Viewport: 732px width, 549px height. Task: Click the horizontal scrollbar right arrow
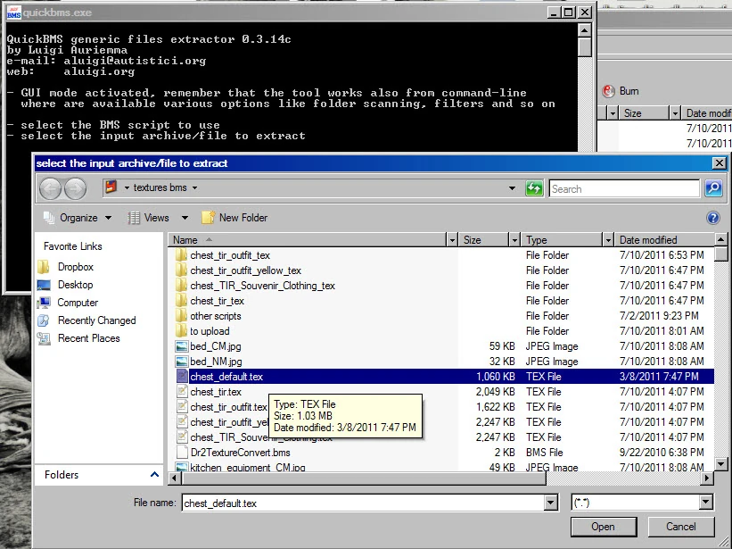(x=708, y=478)
